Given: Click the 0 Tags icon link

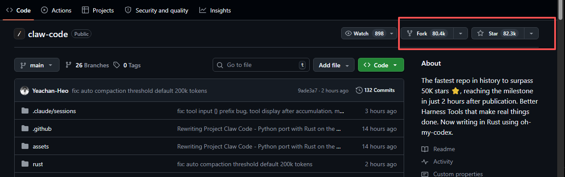Looking at the screenshot, I should pyautogui.click(x=116, y=65).
